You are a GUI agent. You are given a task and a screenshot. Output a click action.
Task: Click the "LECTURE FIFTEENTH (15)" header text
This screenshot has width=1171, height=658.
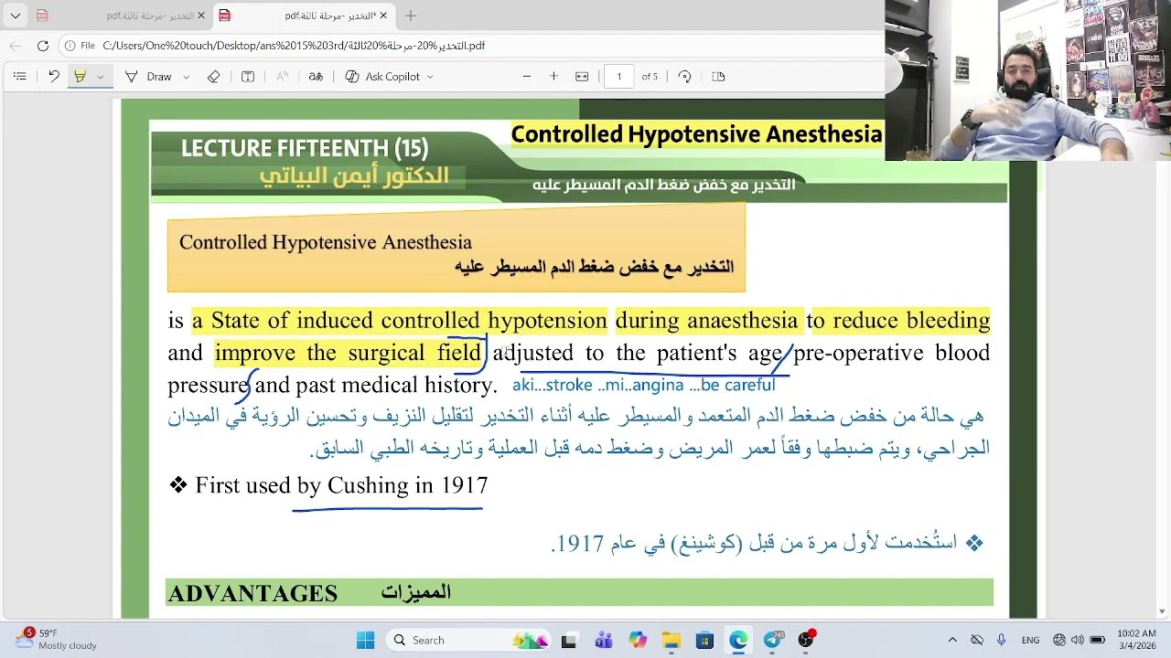tap(305, 148)
